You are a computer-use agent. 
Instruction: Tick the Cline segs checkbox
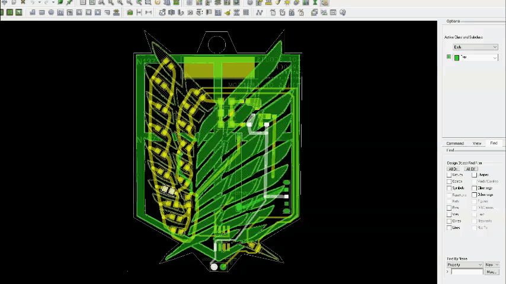pyautogui.click(x=475, y=188)
